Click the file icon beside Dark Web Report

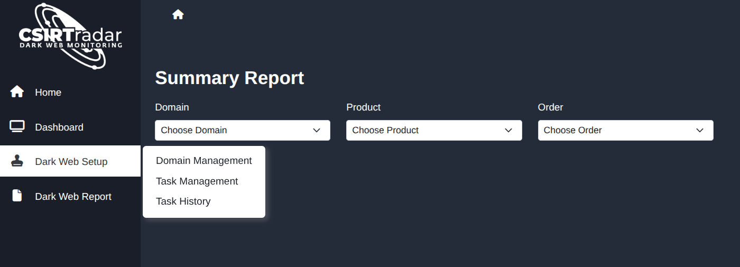(x=17, y=196)
